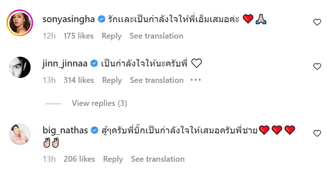Like big_nathas's comment with the heart icon
The image size is (327, 171).
317,133
